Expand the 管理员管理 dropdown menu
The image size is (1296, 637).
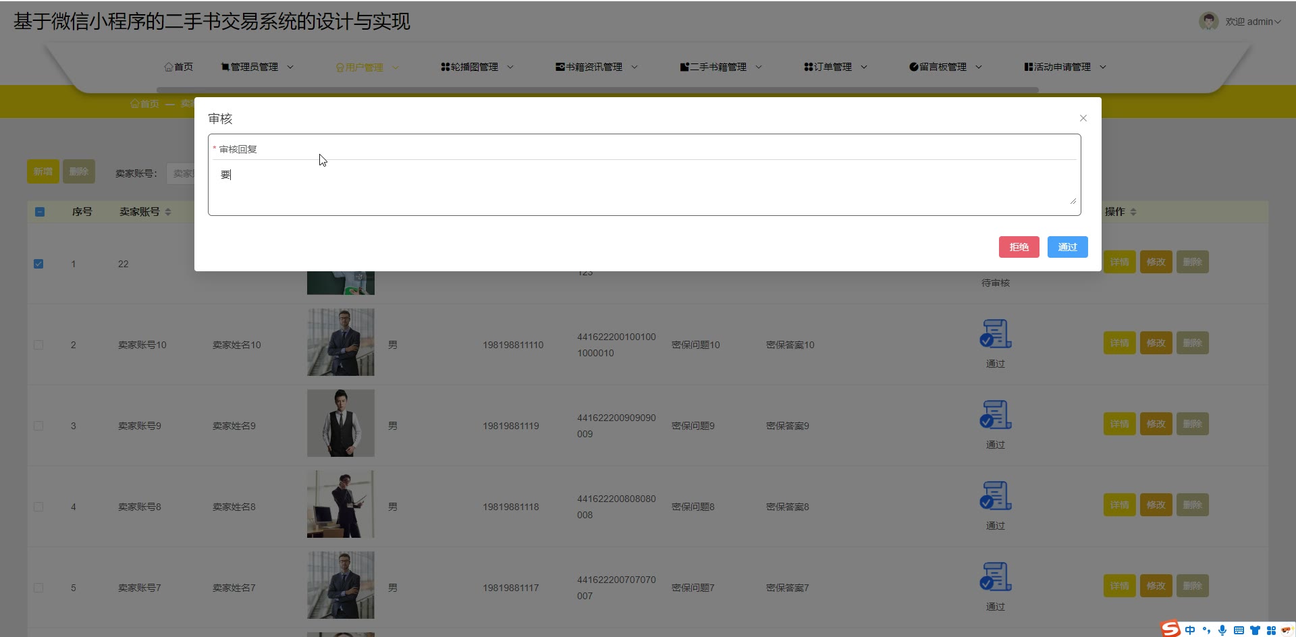[x=257, y=67]
